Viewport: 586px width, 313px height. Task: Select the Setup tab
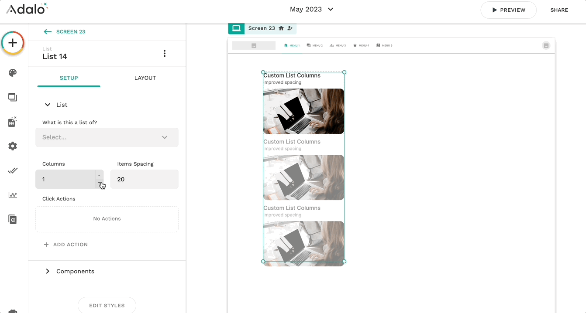coord(69,78)
